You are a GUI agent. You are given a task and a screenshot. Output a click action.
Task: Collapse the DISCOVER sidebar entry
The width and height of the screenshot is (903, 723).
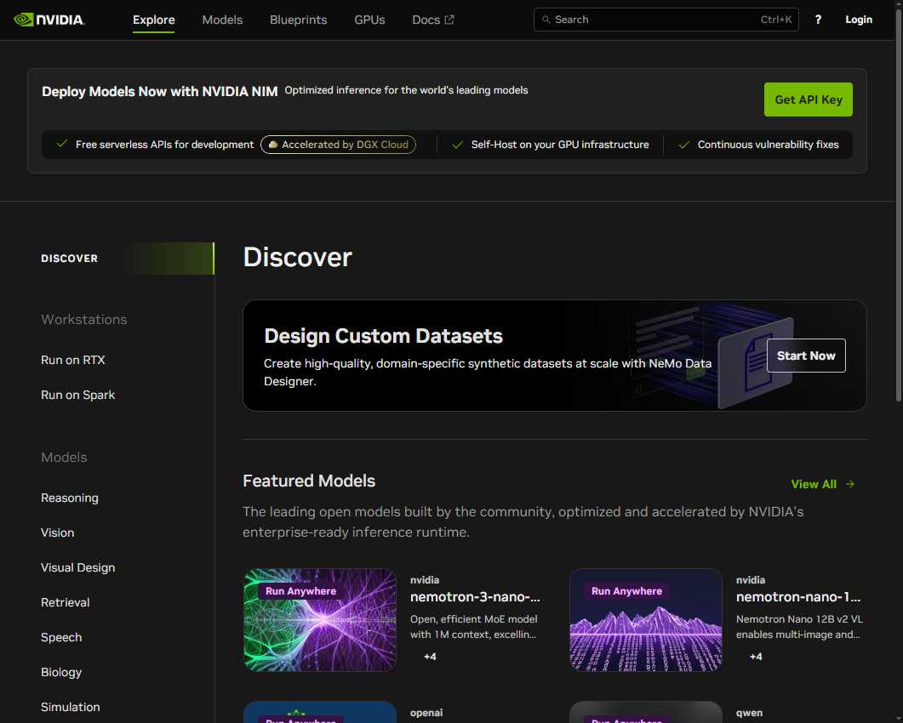(x=69, y=258)
